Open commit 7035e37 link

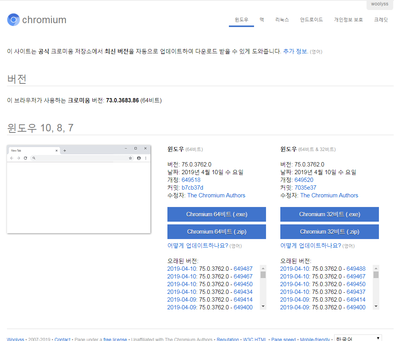pos(305,188)
